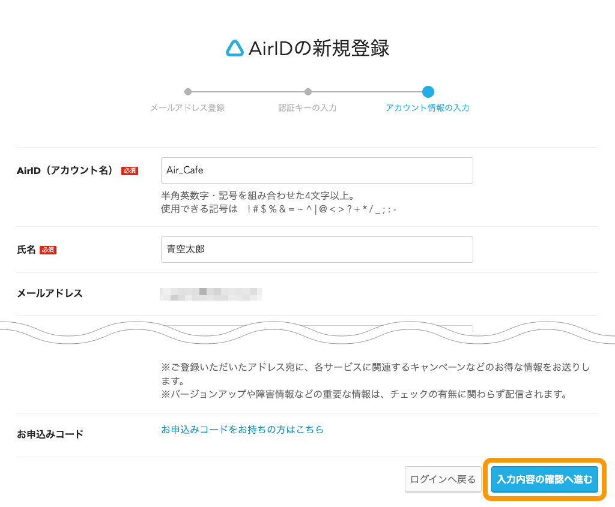615x507 pixels.
Task: Click the ご登録いただいたアドレス宛に campaign notice
Action: pyautogui.click(x=376, y=374)
